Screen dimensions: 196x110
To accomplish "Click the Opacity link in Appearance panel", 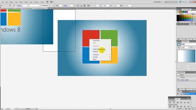I will click(182, 80).
